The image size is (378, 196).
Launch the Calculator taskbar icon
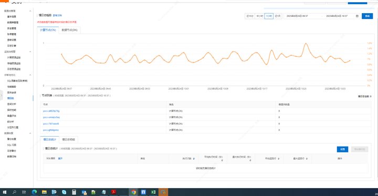[x=74, y=192]
